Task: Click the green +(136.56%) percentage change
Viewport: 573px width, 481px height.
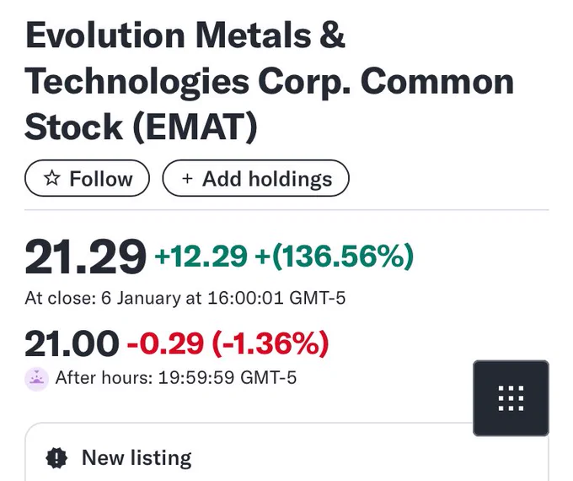Action: [335, 256]
